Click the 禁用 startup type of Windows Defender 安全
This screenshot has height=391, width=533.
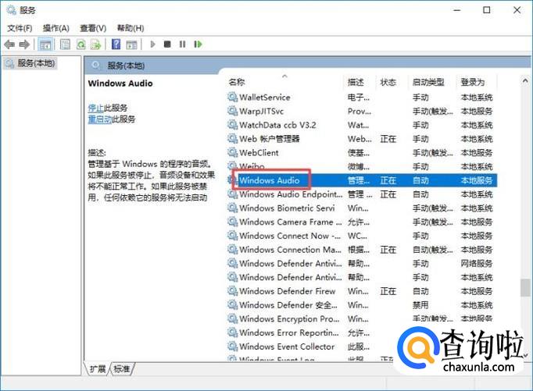click(420, 305)
